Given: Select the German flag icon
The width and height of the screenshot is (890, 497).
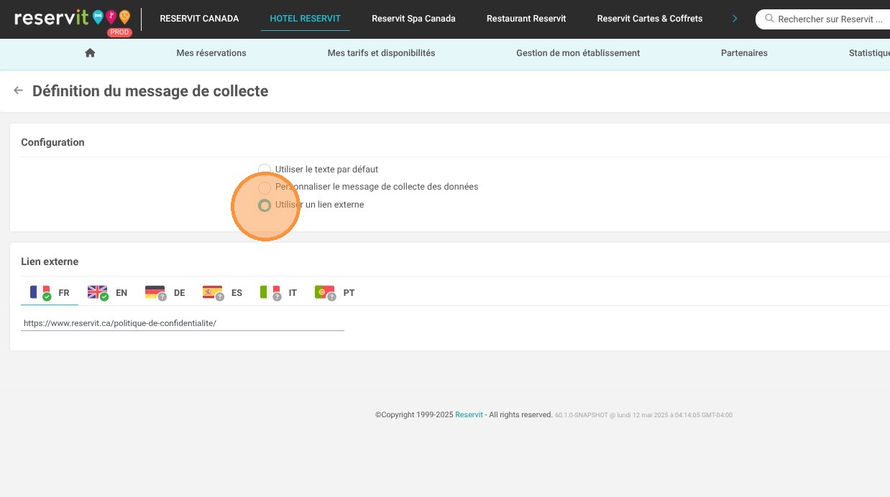Looking at the screenshot, I should (155, 292).
